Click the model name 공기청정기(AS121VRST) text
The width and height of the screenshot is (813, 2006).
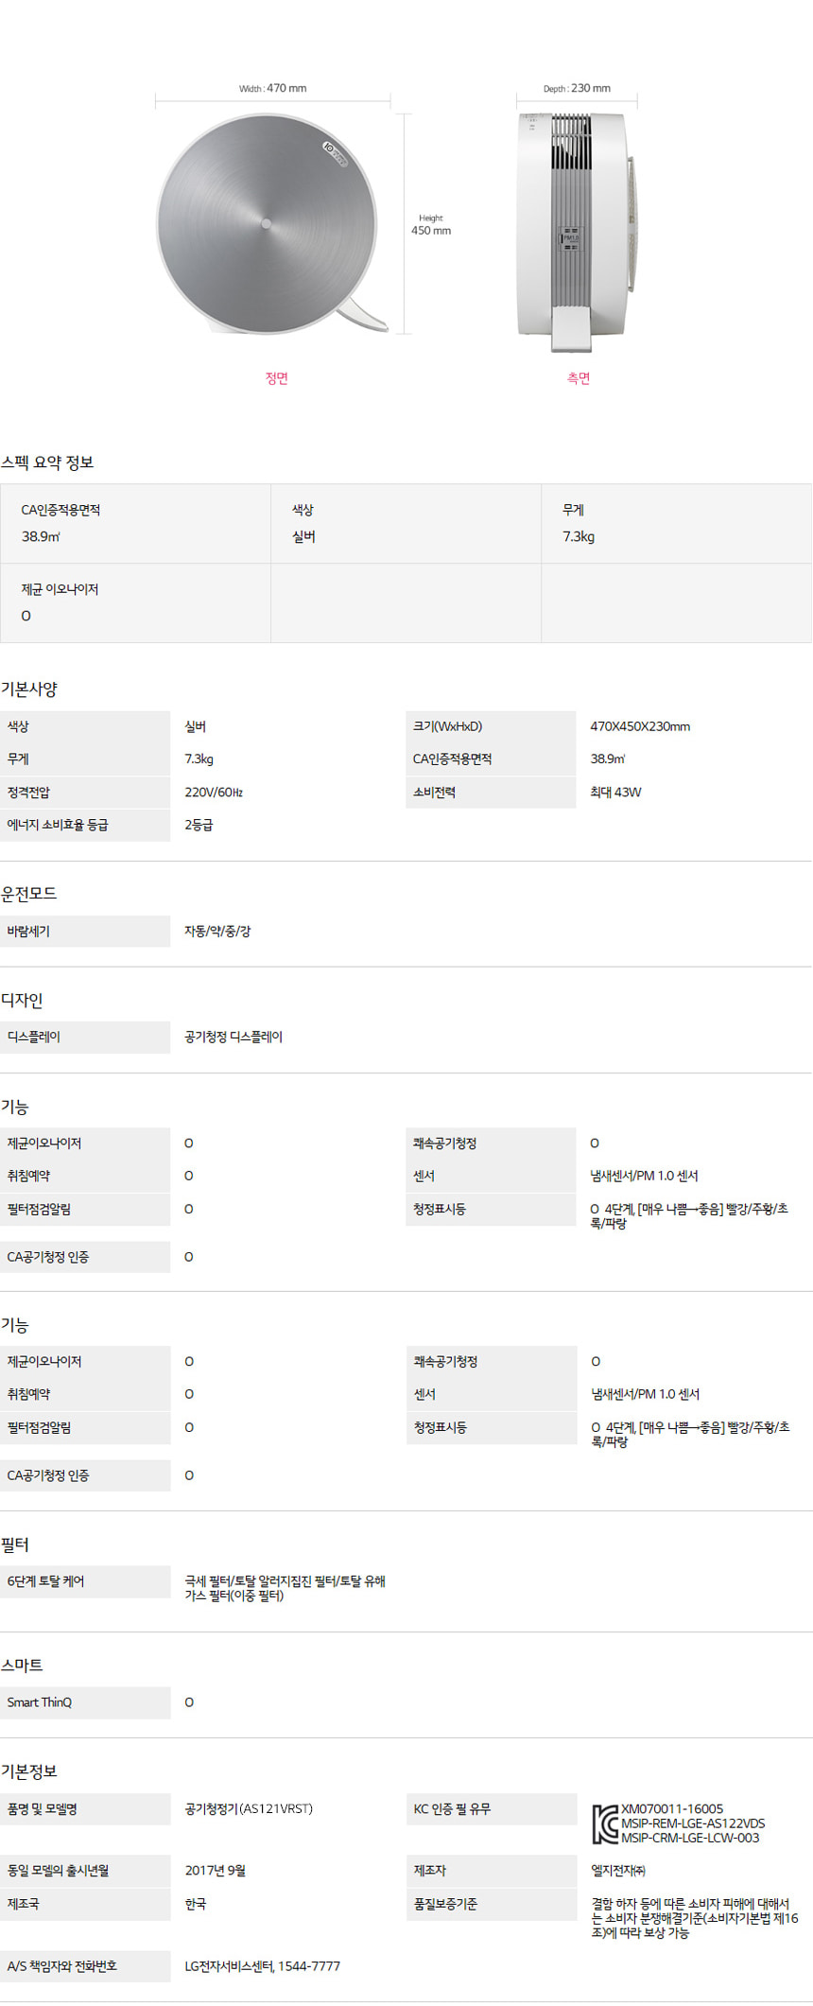point(249,1808)
